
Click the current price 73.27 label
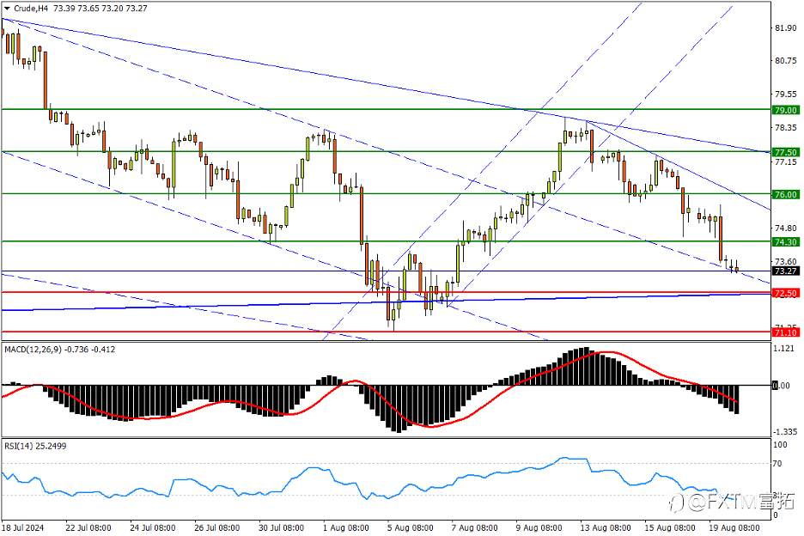click(x=786, y=271)
